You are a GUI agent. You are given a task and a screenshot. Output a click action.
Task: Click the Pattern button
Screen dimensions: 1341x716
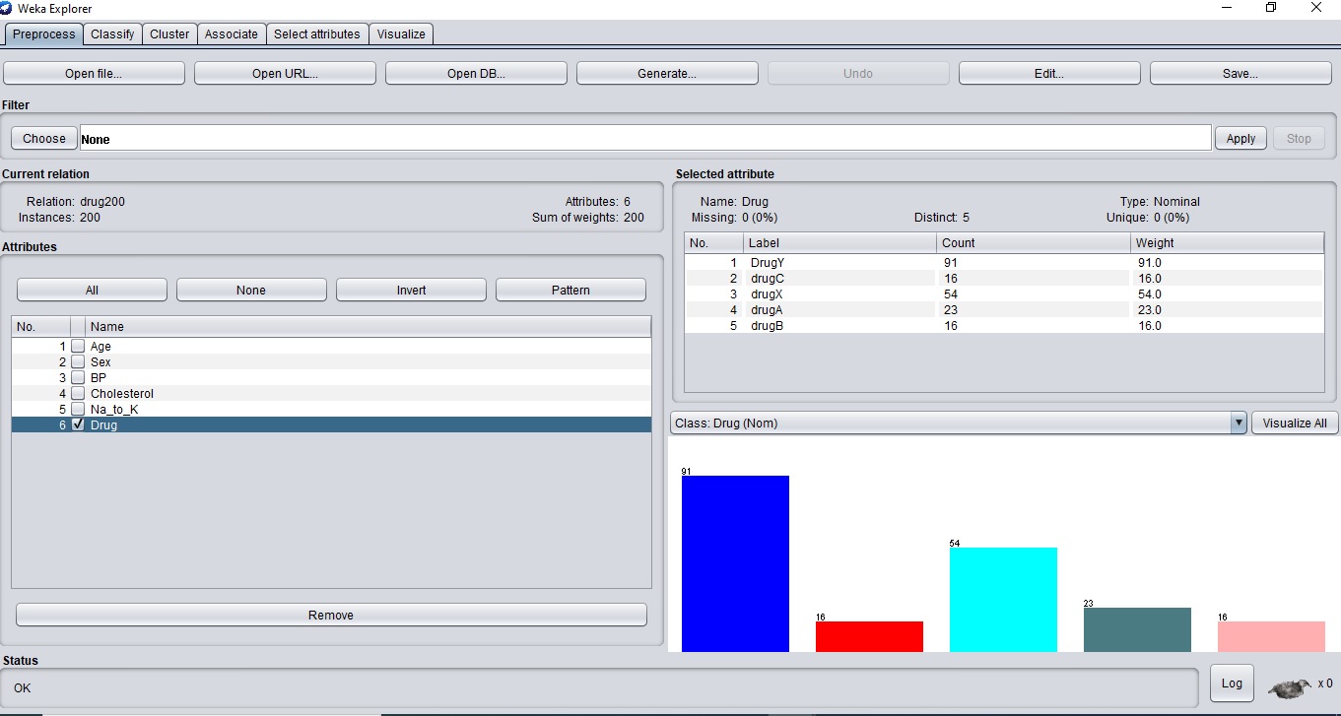pos(570,290)
